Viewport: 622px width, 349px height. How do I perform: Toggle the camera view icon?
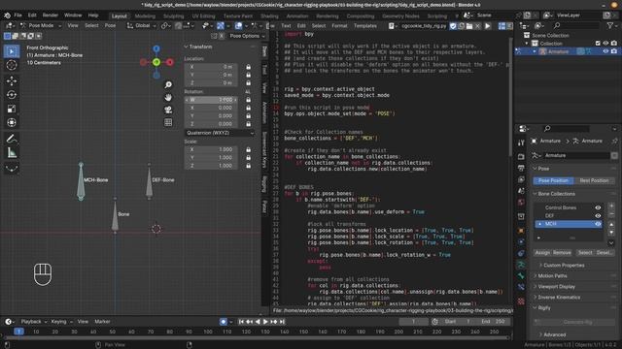168,110
